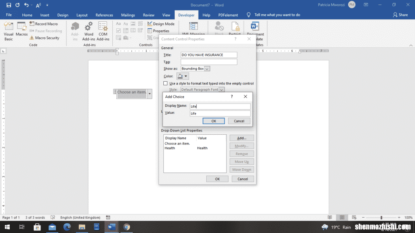Image resolution: width=415 pixels, height=233 pixels.
Task: Click the 100% zoom level
Action: coord(409,217)
